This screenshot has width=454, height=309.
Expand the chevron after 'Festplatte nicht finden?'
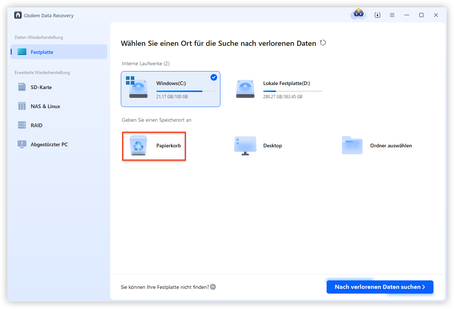tap(213, 287)
